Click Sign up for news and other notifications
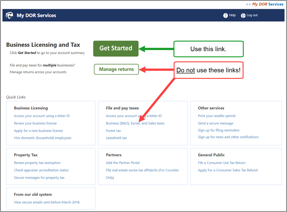This screenshot has height=212, width=287. (228, 137)
